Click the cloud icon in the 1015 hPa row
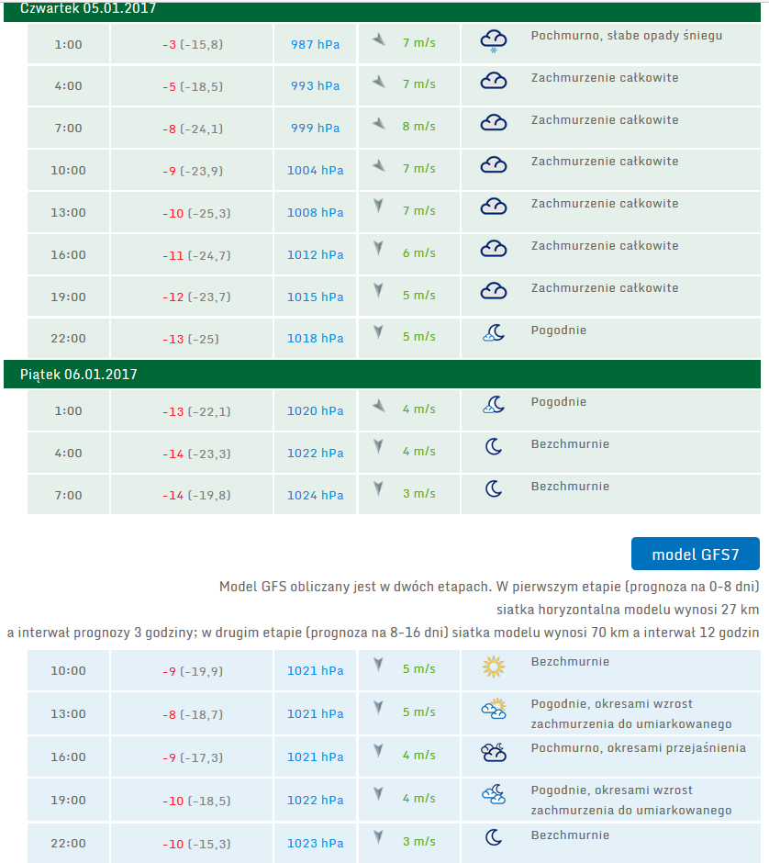The height and width of the screenshot is (863, 769). click(x=494, y=291)
